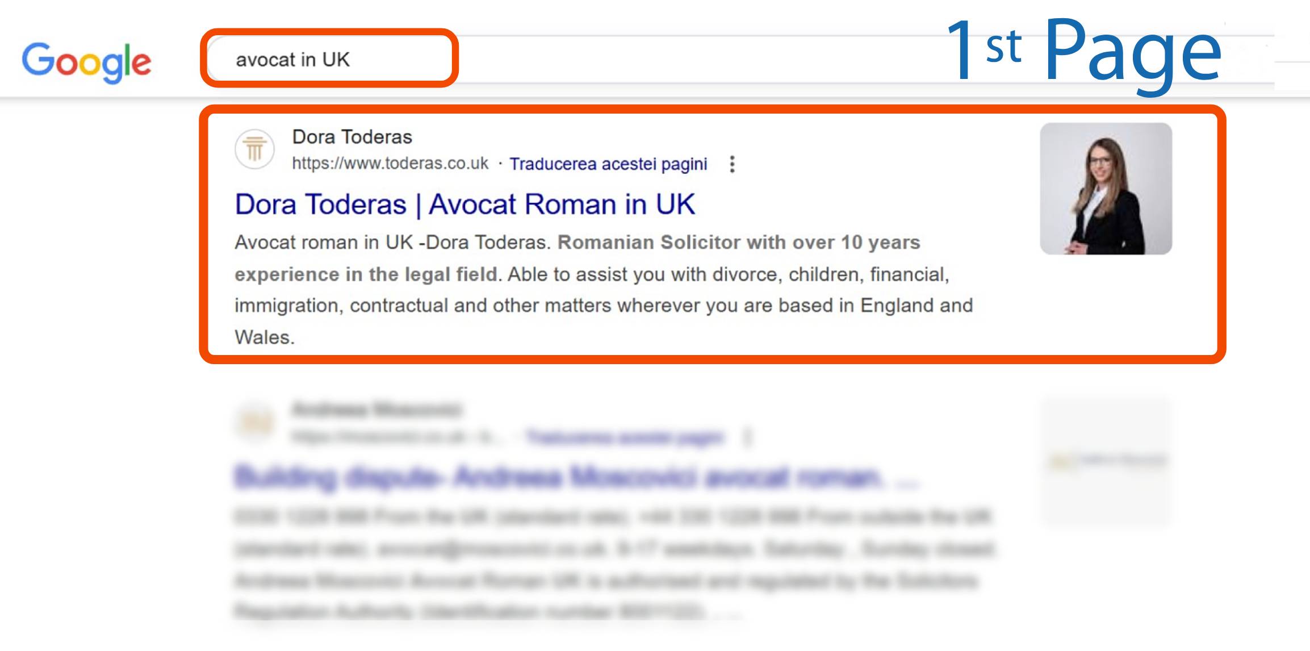Click the blurred translate-page link in second result

[x=625, y=437]
